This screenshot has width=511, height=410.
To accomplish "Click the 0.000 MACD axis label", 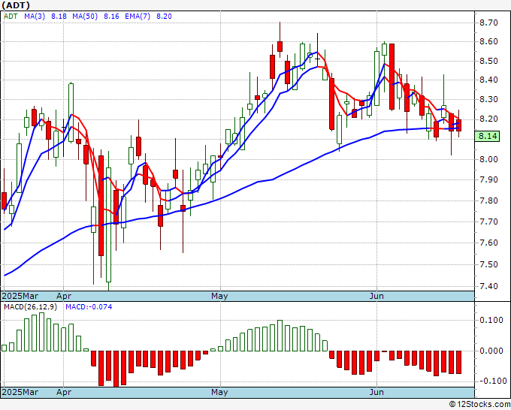I will [491, 351].
